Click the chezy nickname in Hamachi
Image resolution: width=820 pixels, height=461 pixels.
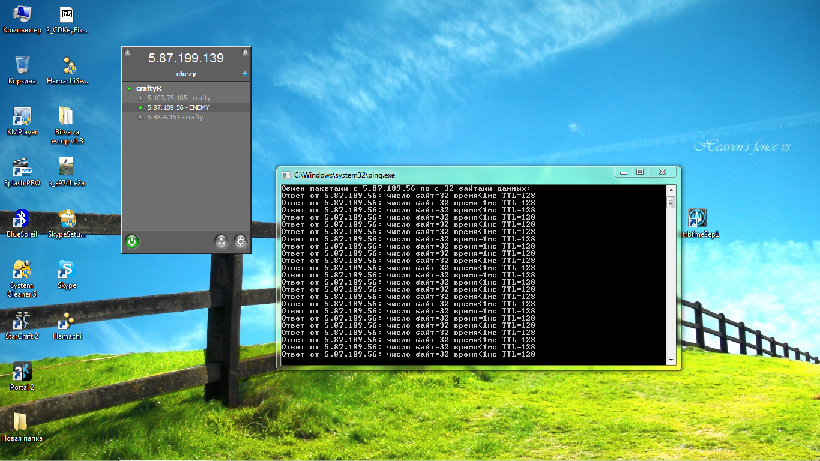pyautogui.click(x=186, y=74)
